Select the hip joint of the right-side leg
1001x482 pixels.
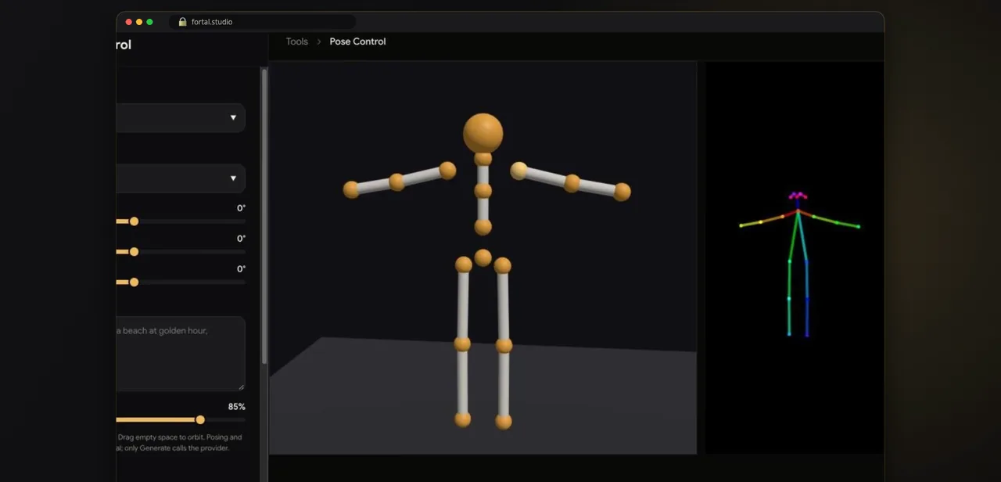503,266
